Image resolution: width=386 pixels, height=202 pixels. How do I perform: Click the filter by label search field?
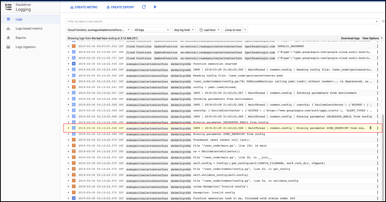coord(219,21)
